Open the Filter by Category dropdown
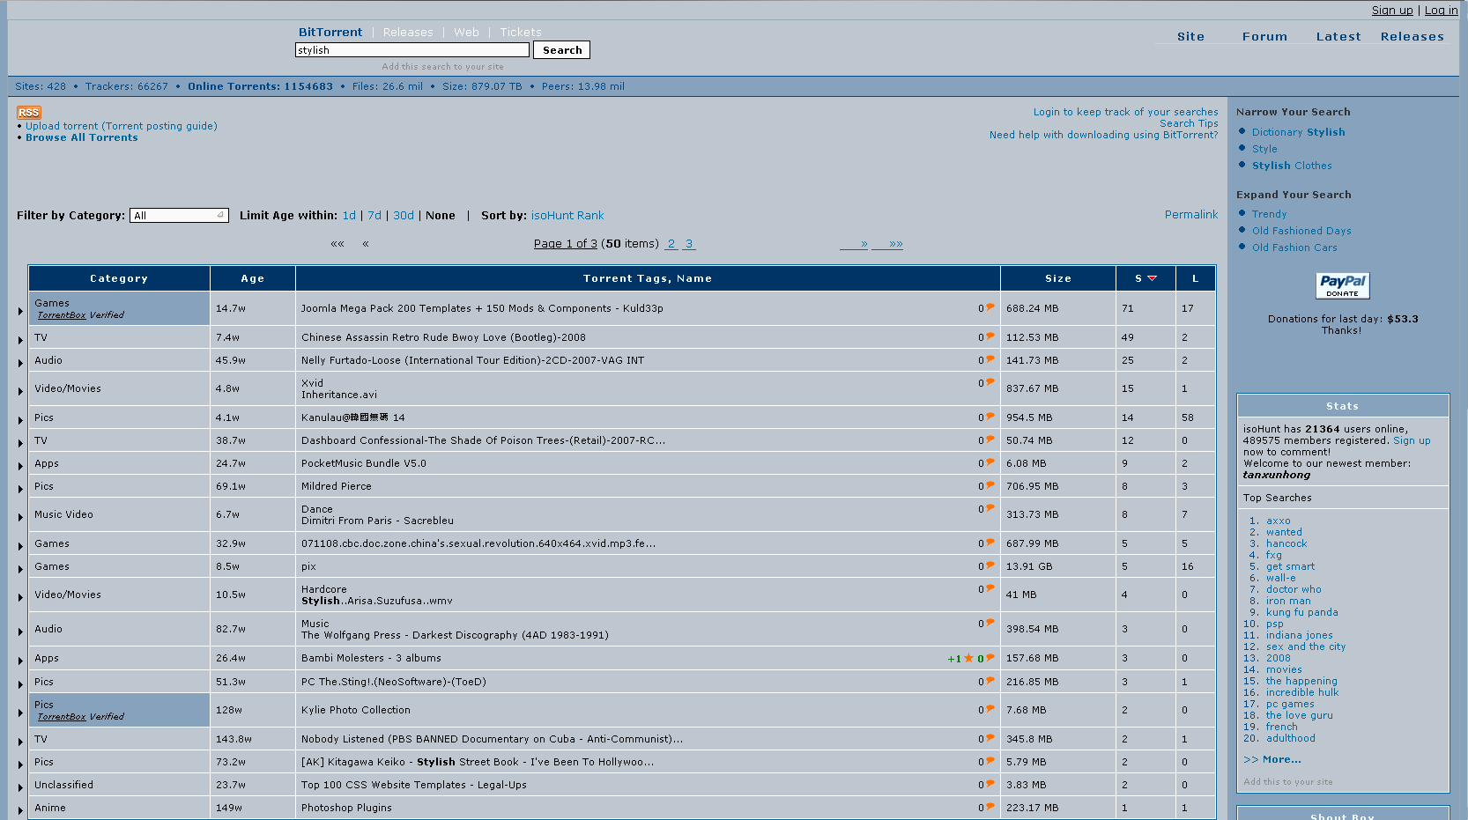The image size is (1468, 820). tap(179, 215)
